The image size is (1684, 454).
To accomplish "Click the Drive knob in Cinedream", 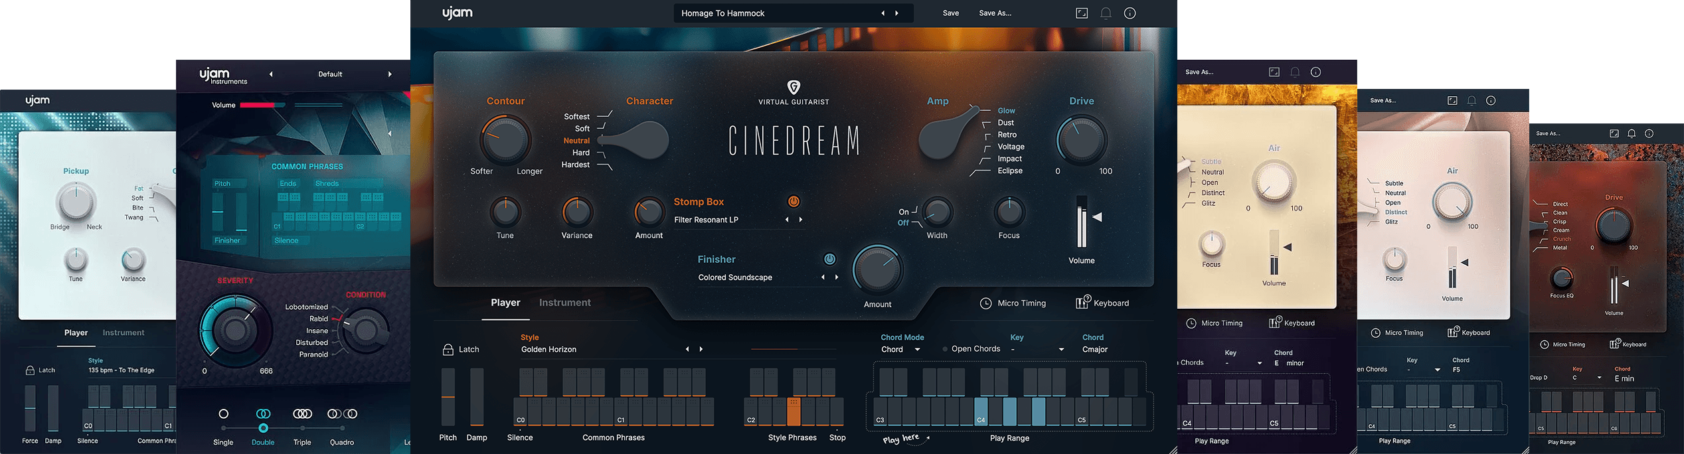I will tap(1082, 140).
